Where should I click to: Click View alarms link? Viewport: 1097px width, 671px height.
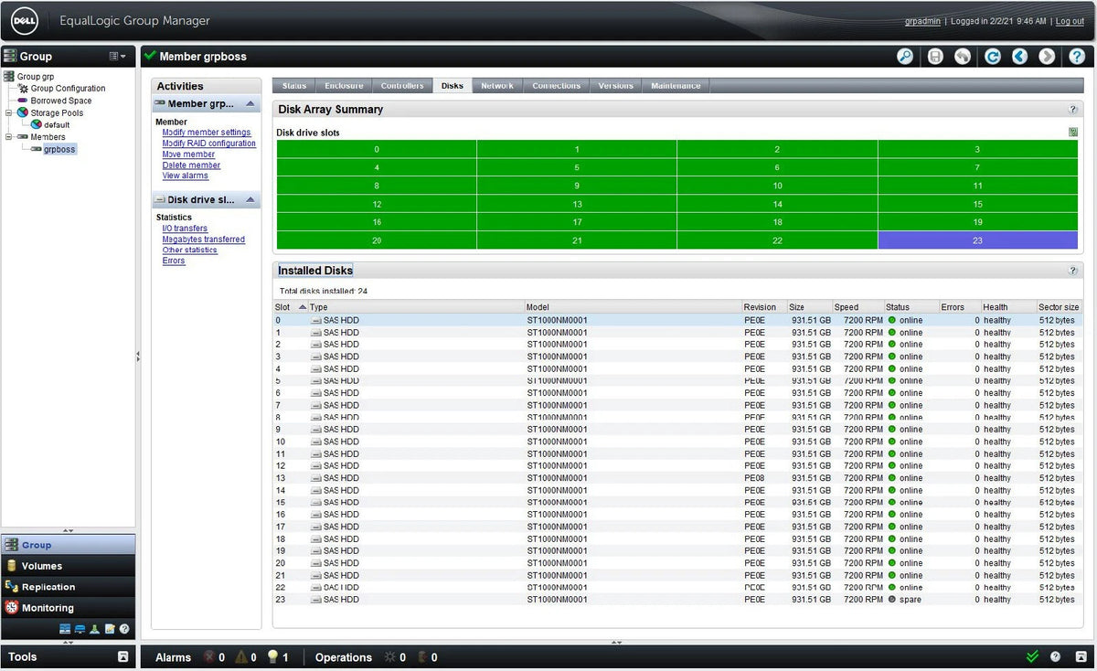186,176
